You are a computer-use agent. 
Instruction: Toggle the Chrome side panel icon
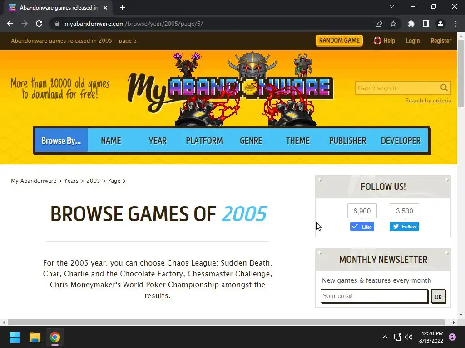426,24
